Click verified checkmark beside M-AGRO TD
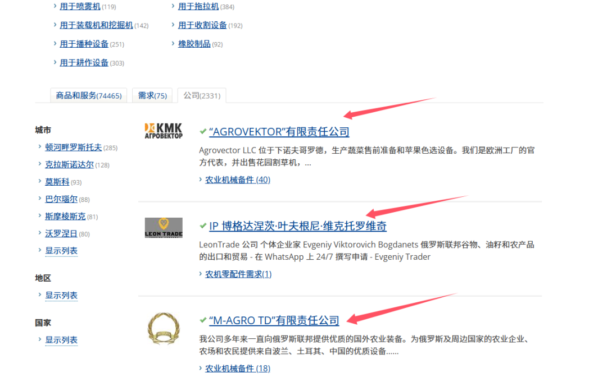This screenshot has height=382, width=607. tap(203, 320)
